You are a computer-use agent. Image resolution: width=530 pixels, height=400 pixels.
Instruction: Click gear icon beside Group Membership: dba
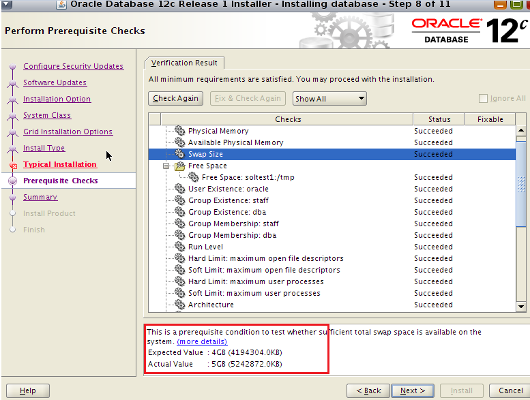point(180,235)
